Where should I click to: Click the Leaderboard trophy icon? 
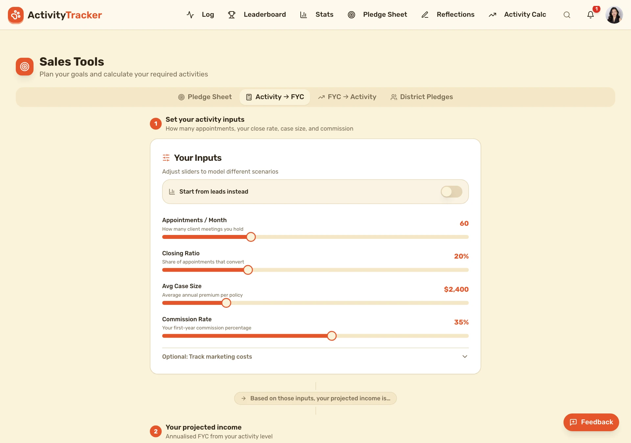point(232,15)
